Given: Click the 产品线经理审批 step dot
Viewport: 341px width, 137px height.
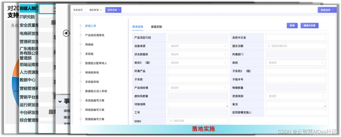Looking at the screenshot, I should point(80,35).
